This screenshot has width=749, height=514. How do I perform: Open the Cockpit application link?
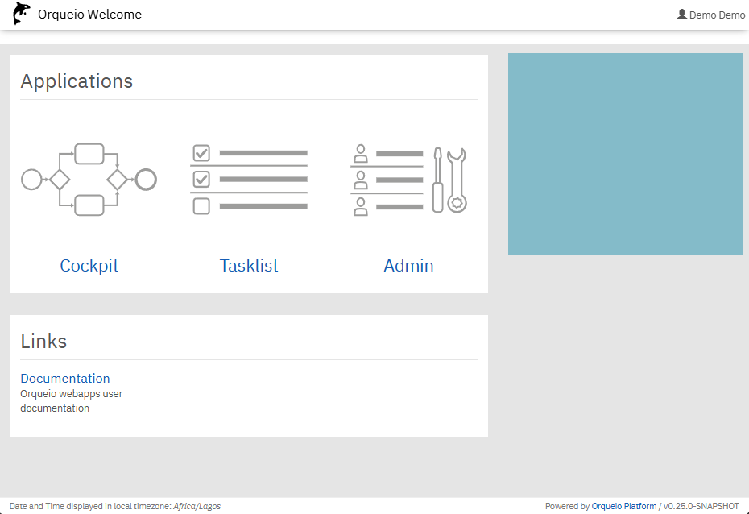click(x=89, y=266)
